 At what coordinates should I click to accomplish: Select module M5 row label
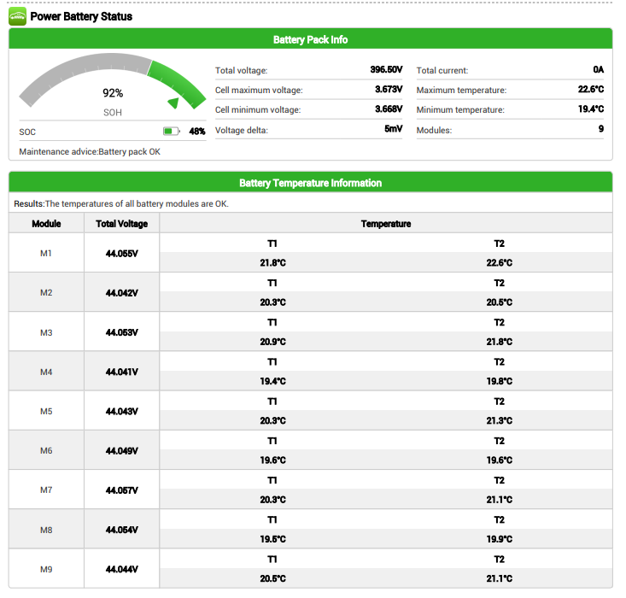pyautogui.click(x=46, y=411)
